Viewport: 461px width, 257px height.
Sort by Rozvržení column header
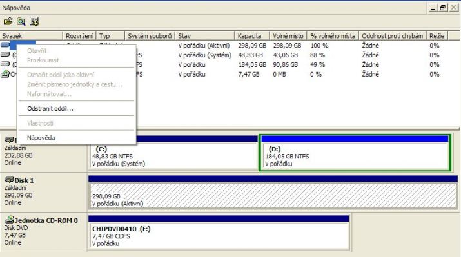[x=79, y=36]
